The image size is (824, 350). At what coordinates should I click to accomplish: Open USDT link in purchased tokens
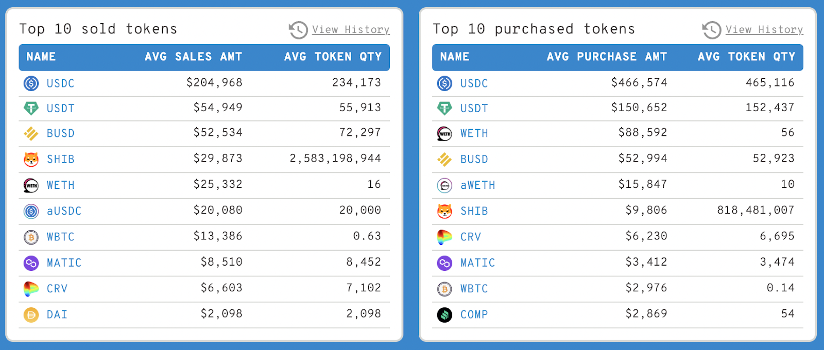point(474,109)
